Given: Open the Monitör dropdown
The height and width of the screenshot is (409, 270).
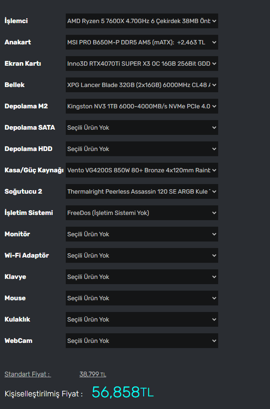Looking at the screenshot, I should pos(142,234).
